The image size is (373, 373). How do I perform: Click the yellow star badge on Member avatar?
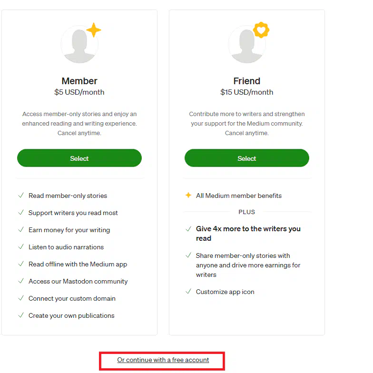click(94, 30)
